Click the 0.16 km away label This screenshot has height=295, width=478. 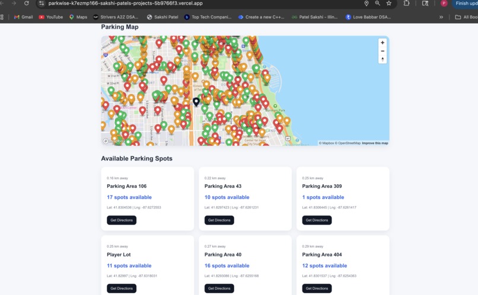click(x=117, y=178)
